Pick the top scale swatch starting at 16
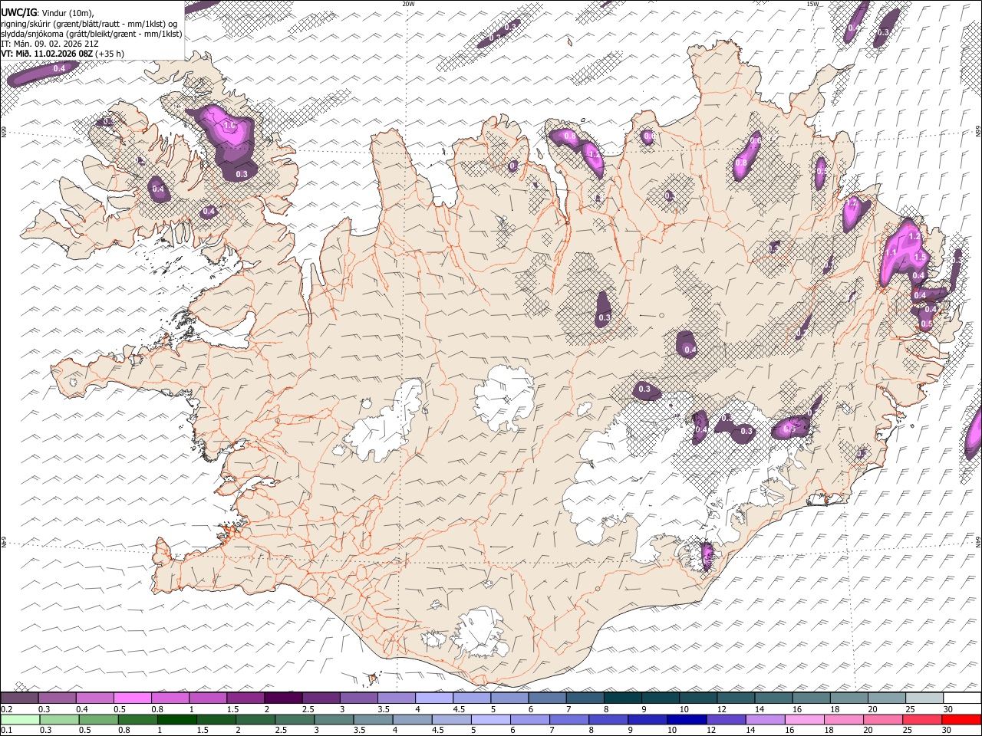The image size is (982, 736). click(812, 698)
